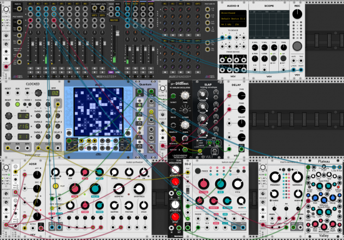The height and width of the screenshot is (240, 344).
Task: Adjust the GEOMETRY knob on modal synthesizer
Action: [x=119, y=189]
